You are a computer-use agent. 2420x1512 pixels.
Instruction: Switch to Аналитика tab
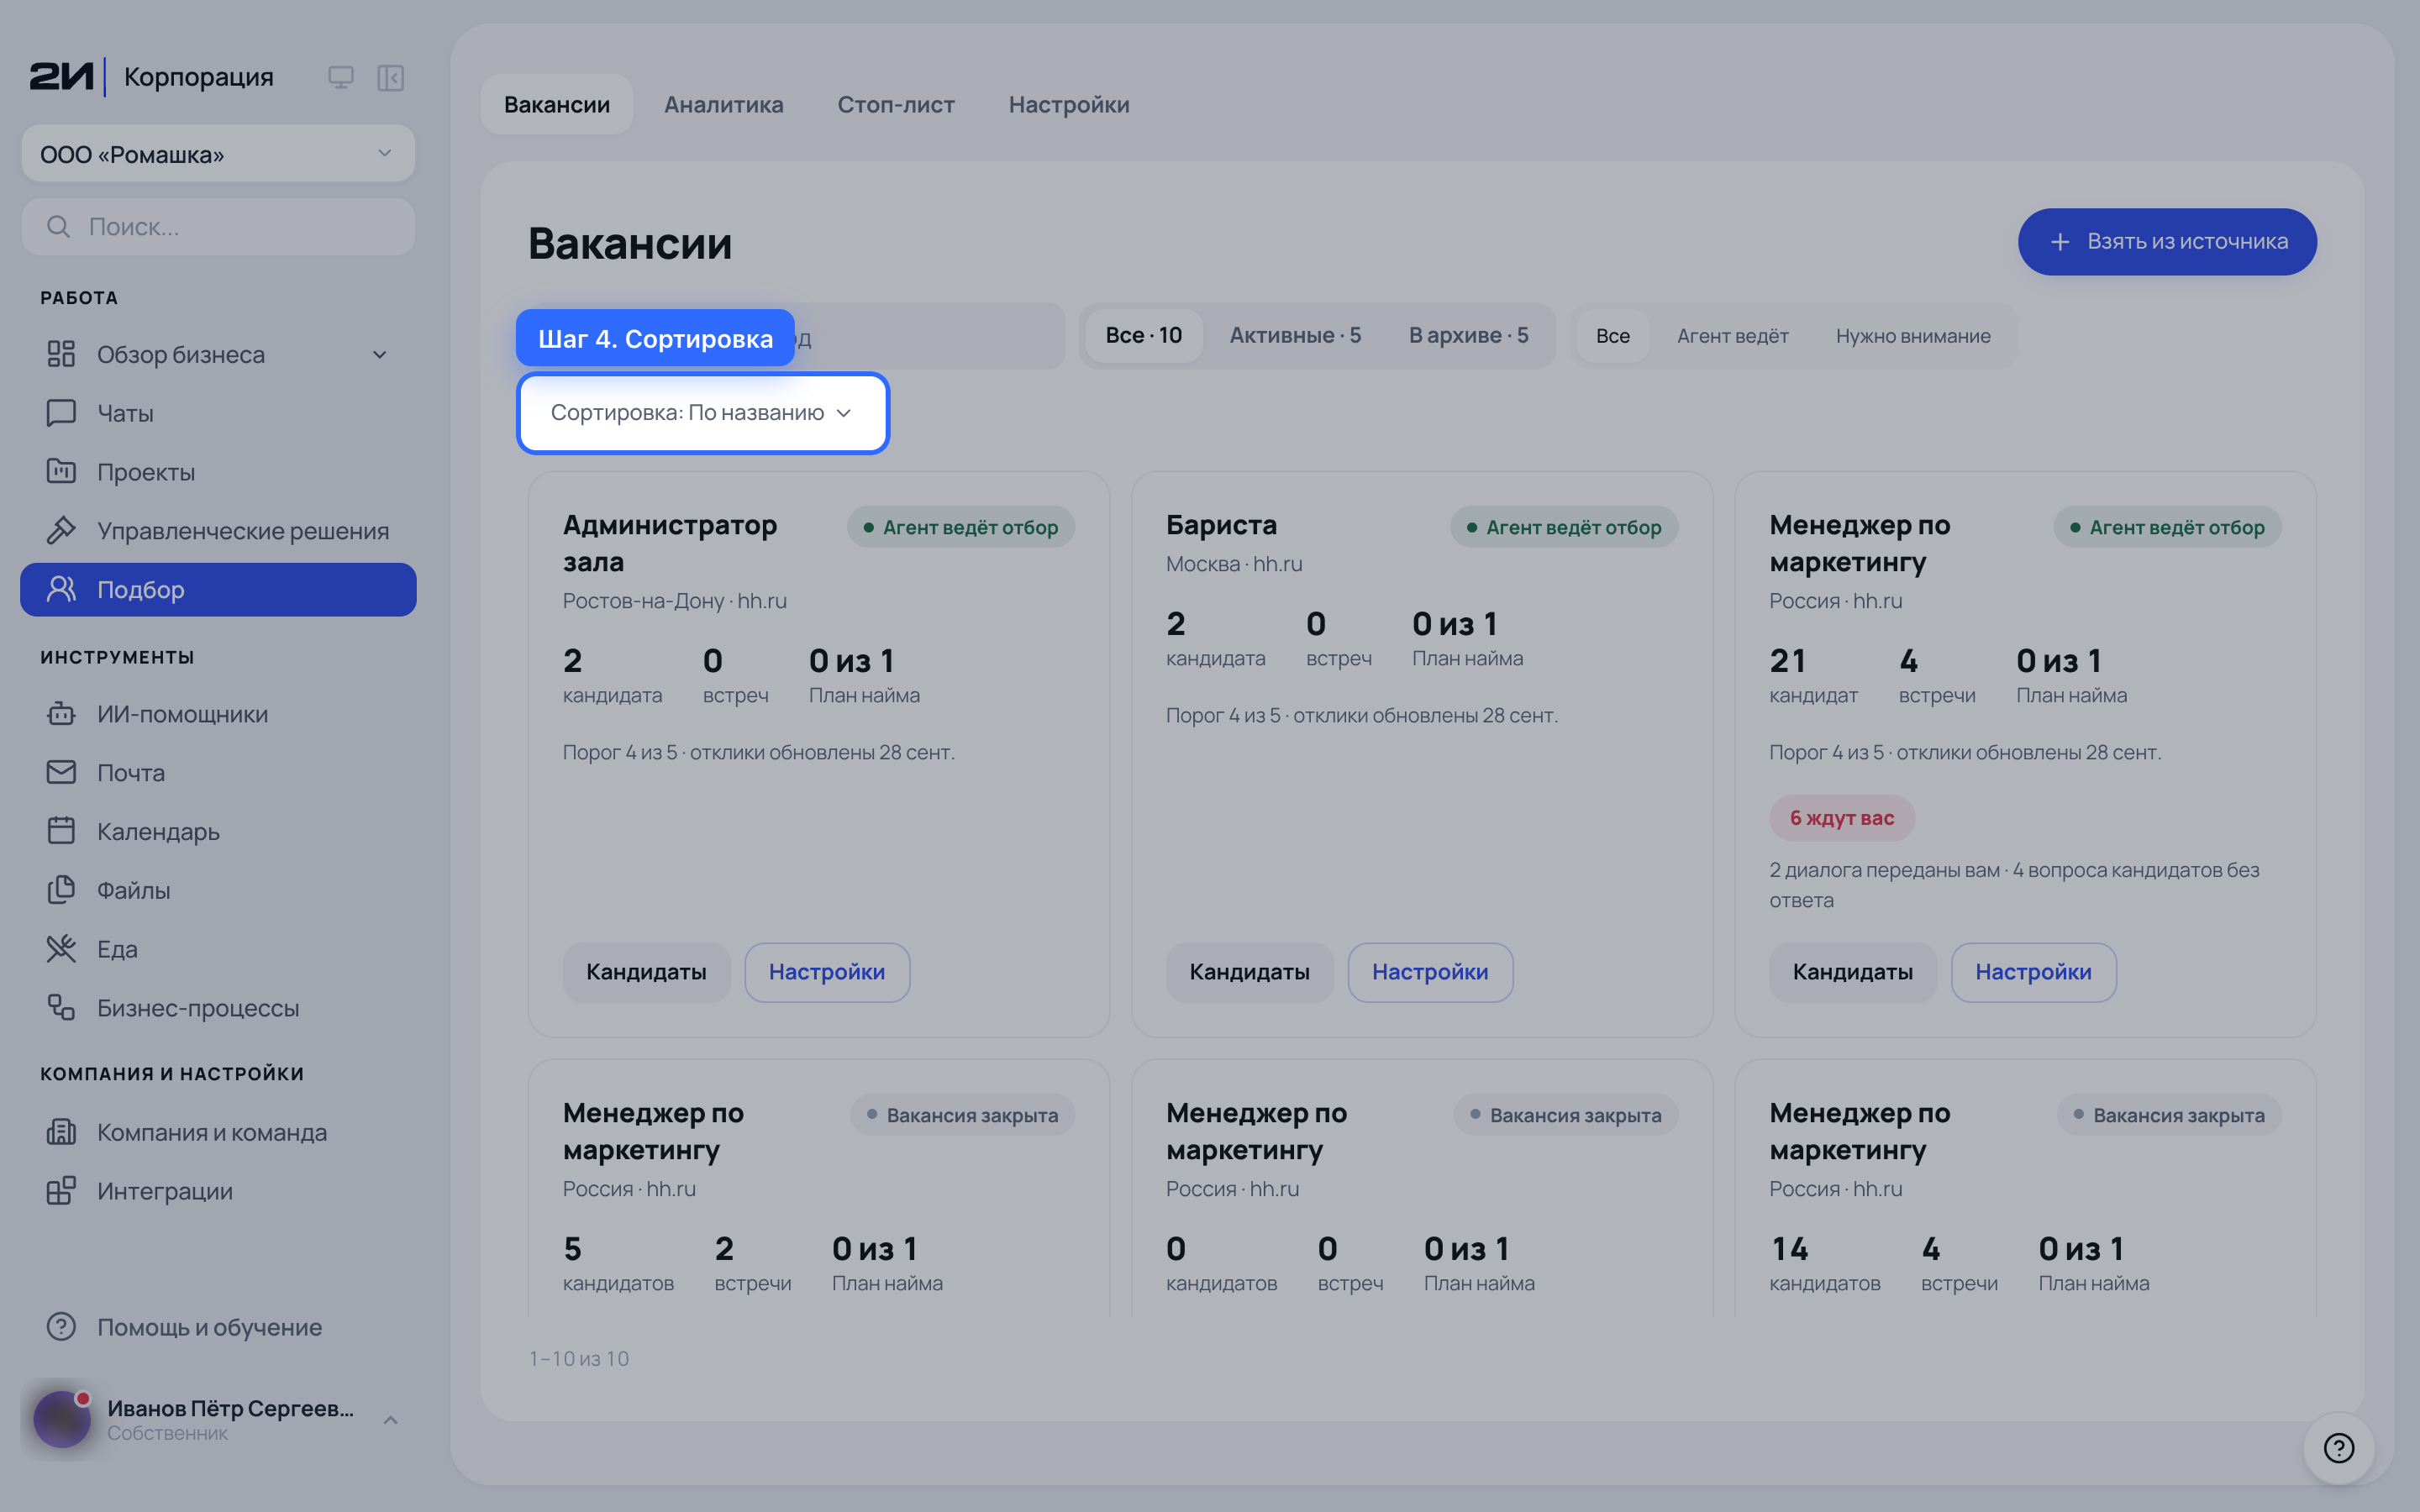tap(723, 104)
